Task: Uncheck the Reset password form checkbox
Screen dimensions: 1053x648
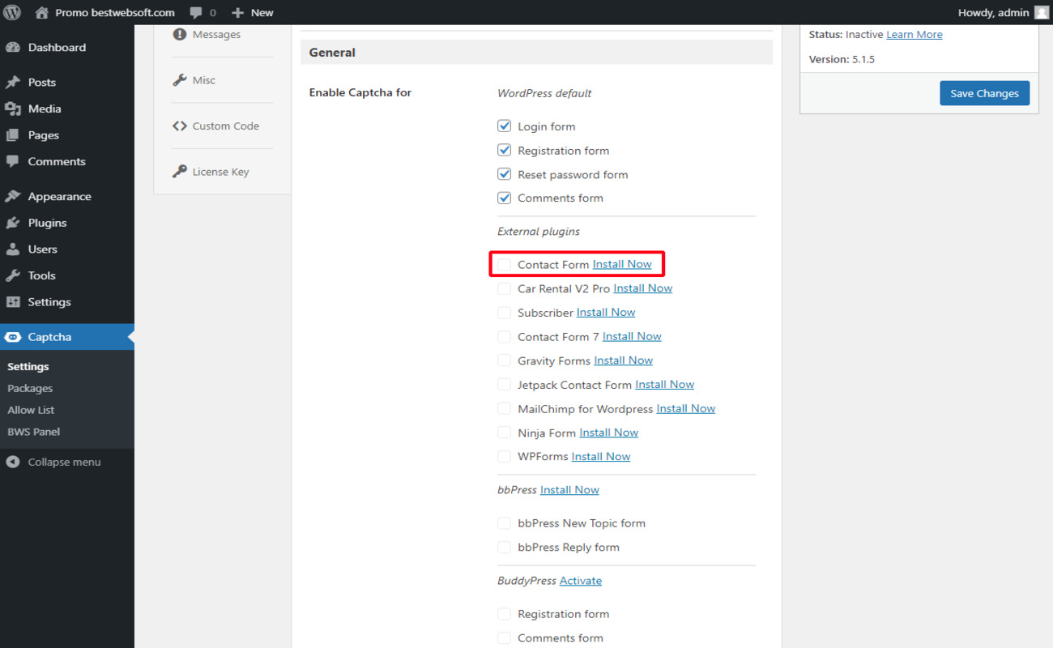Action: (505, 174)
